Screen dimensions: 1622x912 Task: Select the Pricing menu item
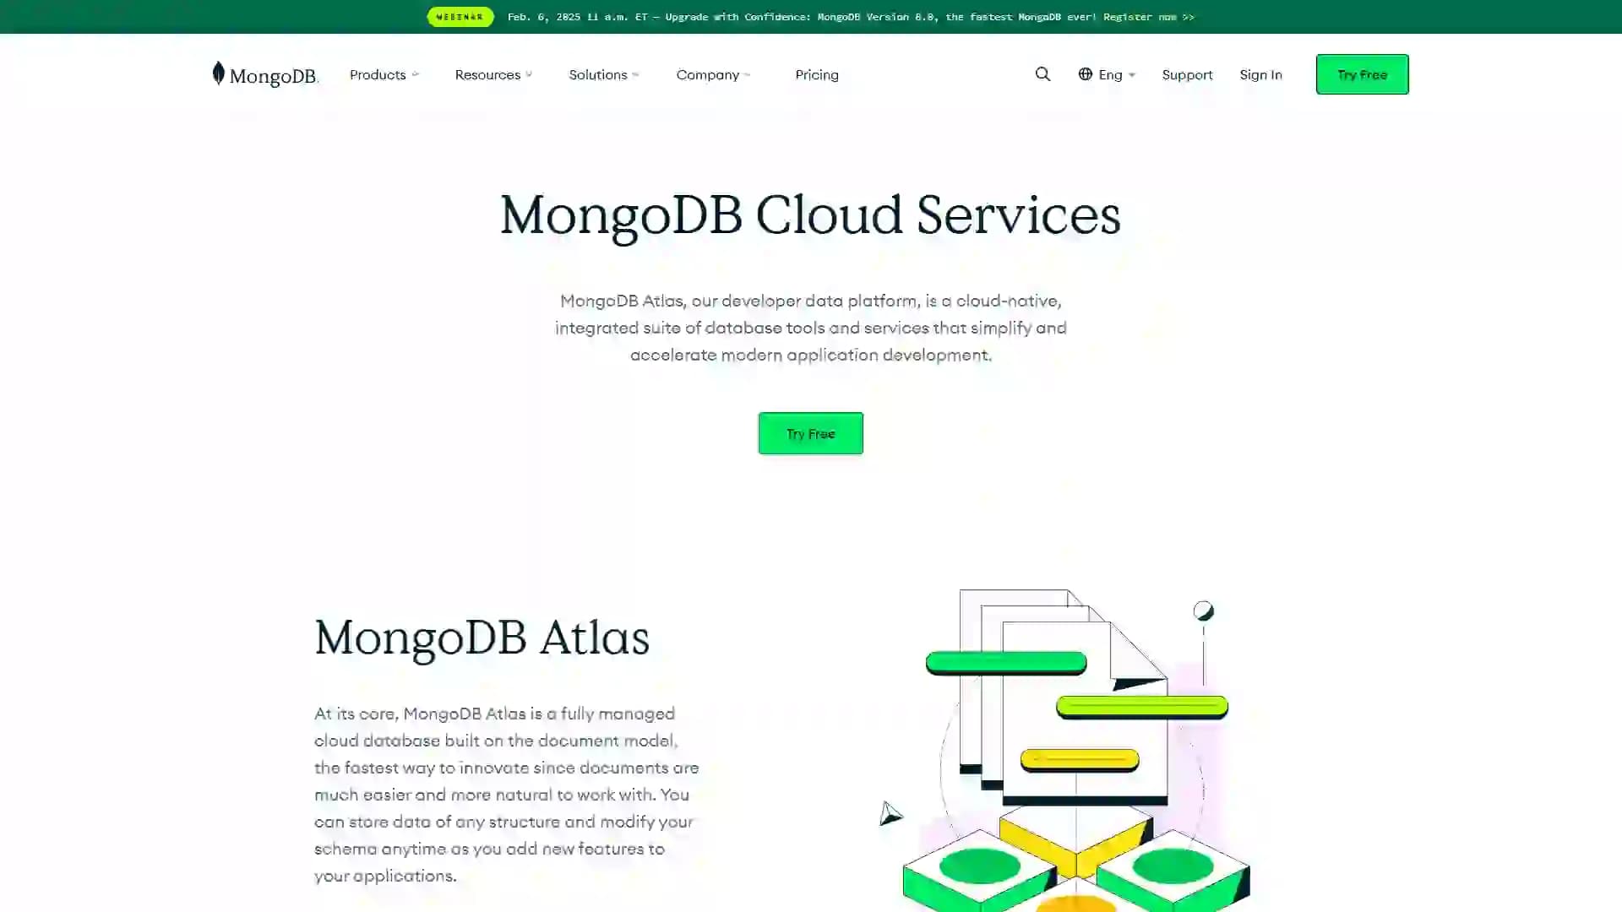[817, 73]
